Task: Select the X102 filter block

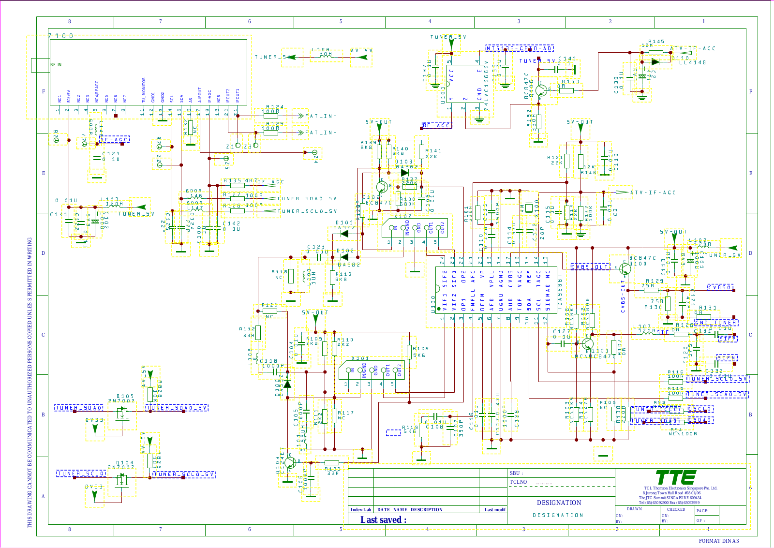Action: click(415, 228)
